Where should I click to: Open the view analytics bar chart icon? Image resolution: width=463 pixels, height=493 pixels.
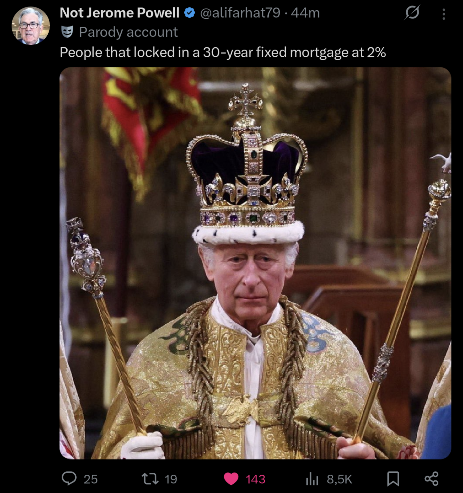click(312, 479)
